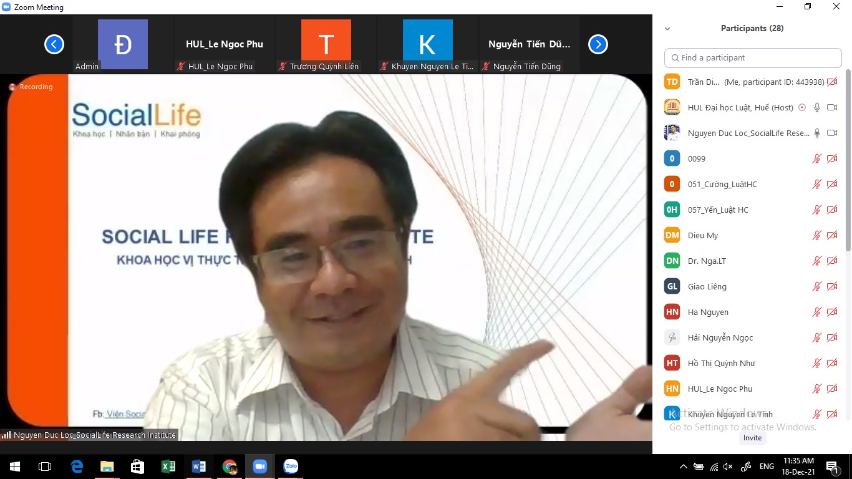This screenshot has width=852, height=479.
Task: Click the previous participants arrow in gallery strip
Action: (54, 44)
